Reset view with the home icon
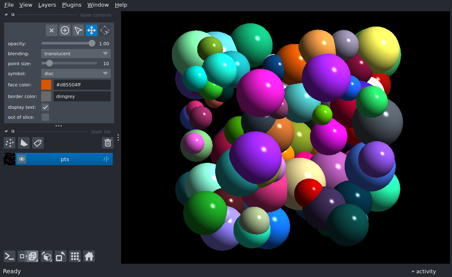 [89, 256]
